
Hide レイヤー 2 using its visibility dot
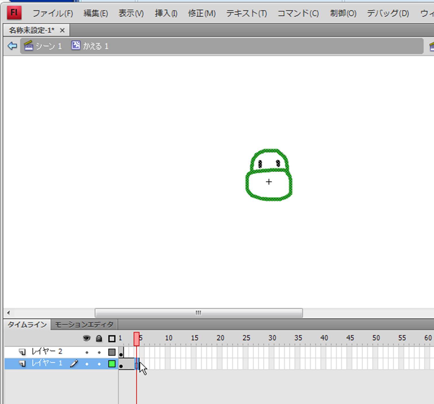pos(87,352)
